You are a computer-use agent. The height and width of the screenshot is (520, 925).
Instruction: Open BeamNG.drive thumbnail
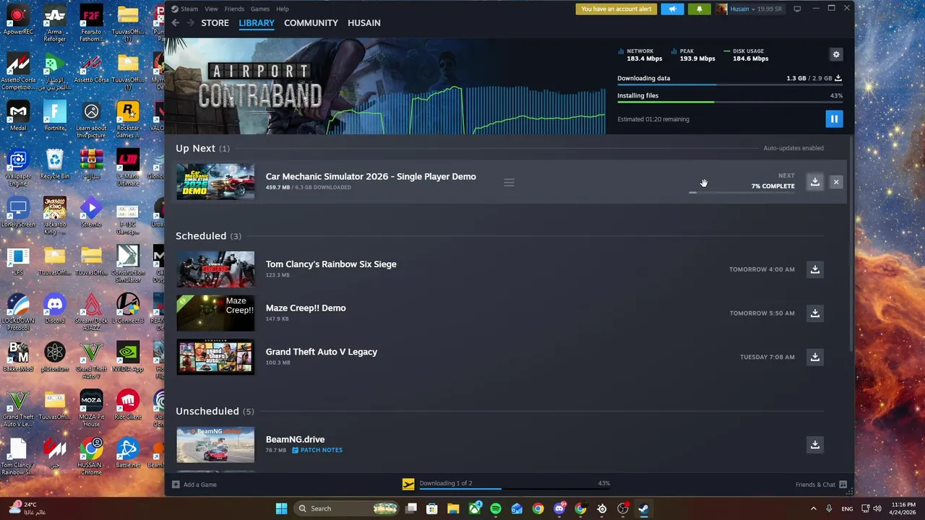[215, 445]
